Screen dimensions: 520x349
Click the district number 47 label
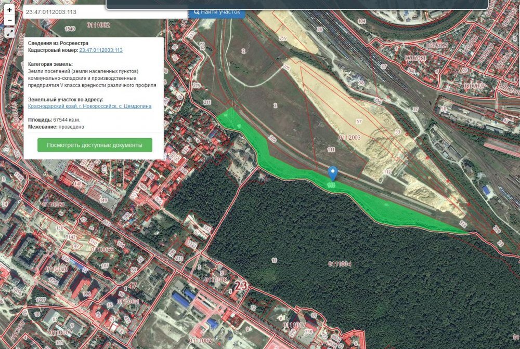[132, 286]
